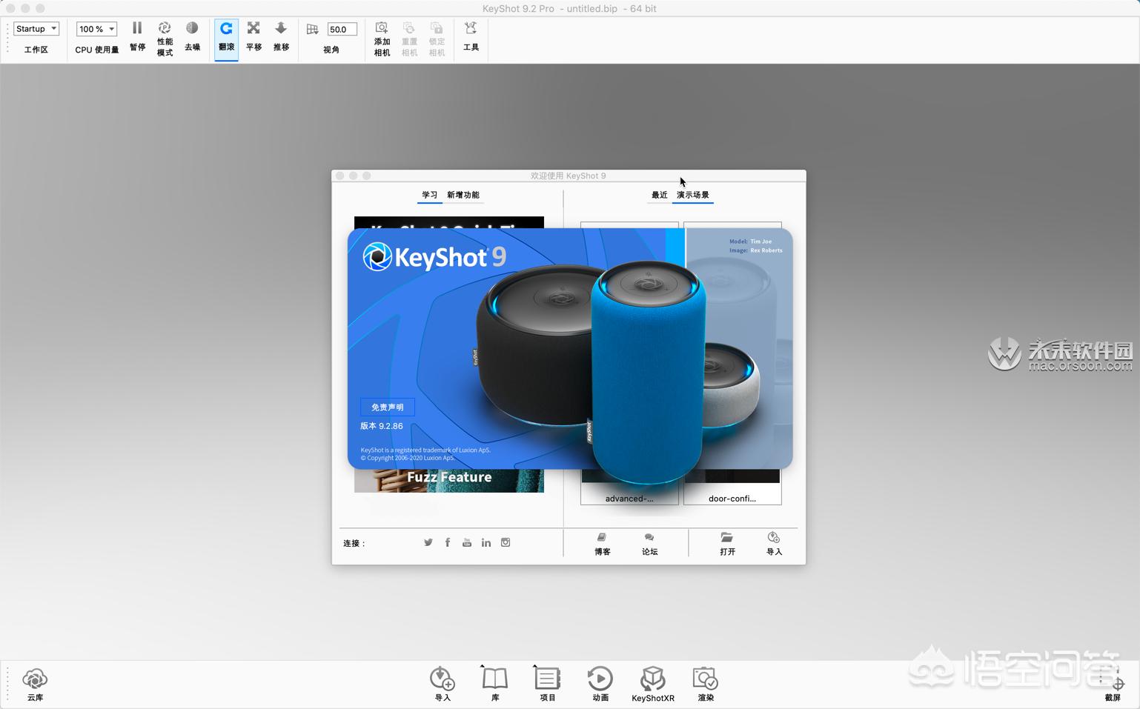Switch to the 学习 tab
The height and width of the screenshot is (709, 1140).
point(430,195)
